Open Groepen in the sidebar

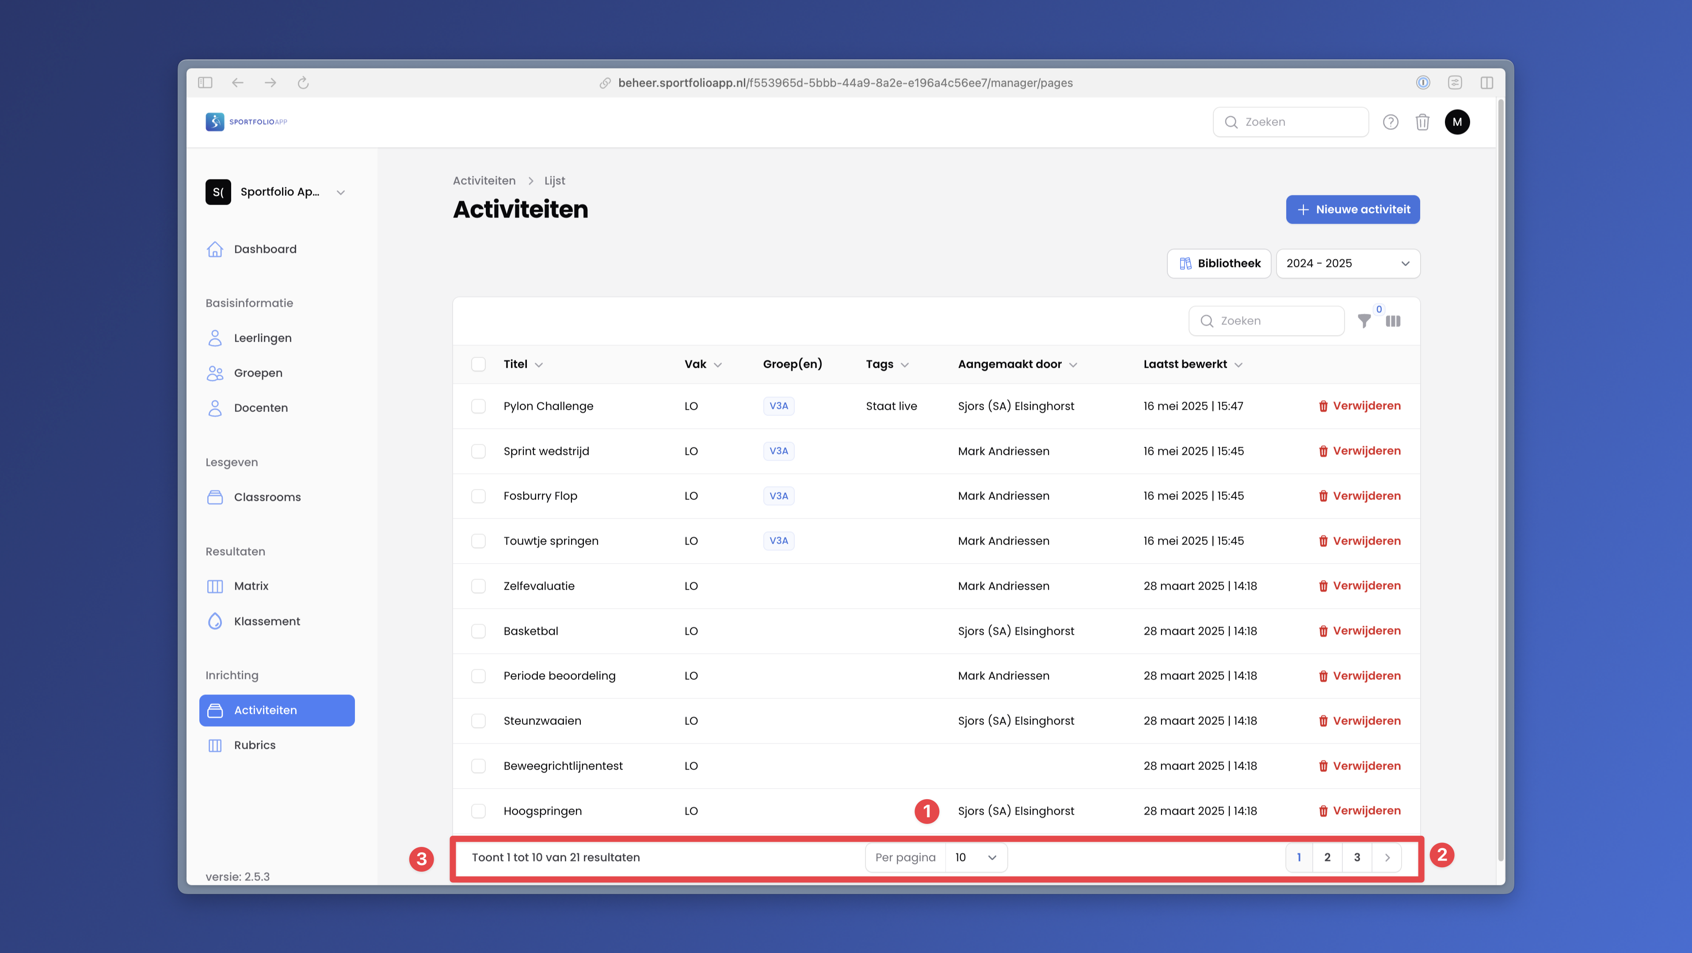(277, 373)
